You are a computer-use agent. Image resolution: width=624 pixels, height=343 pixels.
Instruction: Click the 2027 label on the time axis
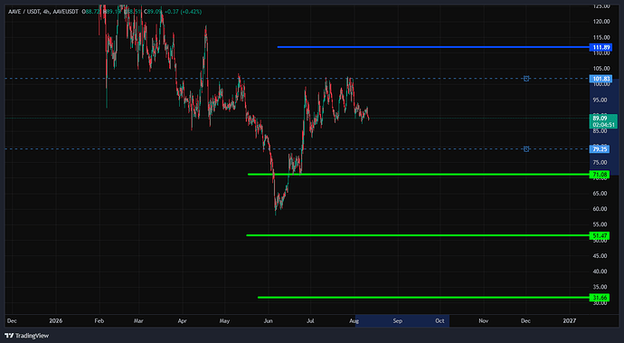(570, 320)
